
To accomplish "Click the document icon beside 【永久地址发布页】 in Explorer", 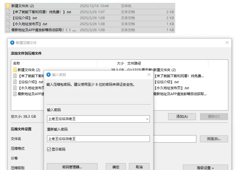I will pos(8,24).
